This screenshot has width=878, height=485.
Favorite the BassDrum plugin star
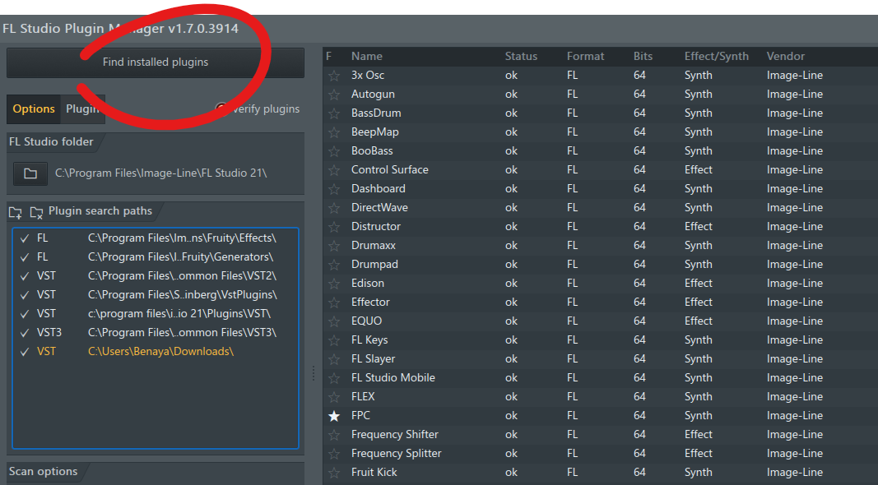click(x=334, y=113)
